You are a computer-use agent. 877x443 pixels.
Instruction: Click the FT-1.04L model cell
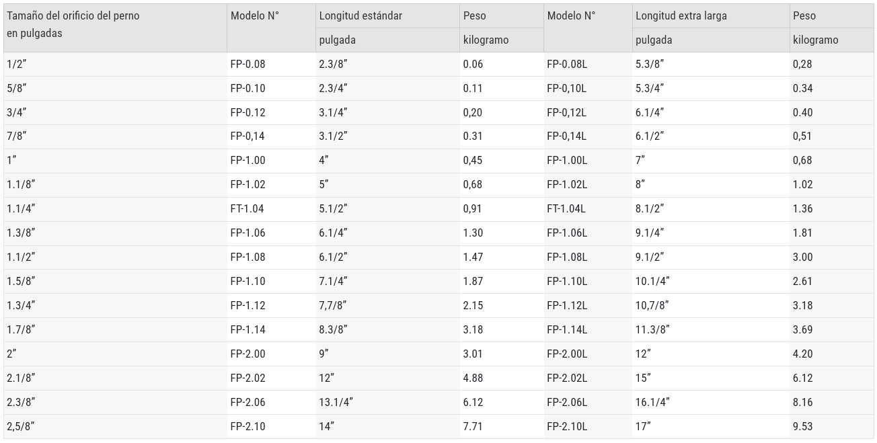(588, 208)
